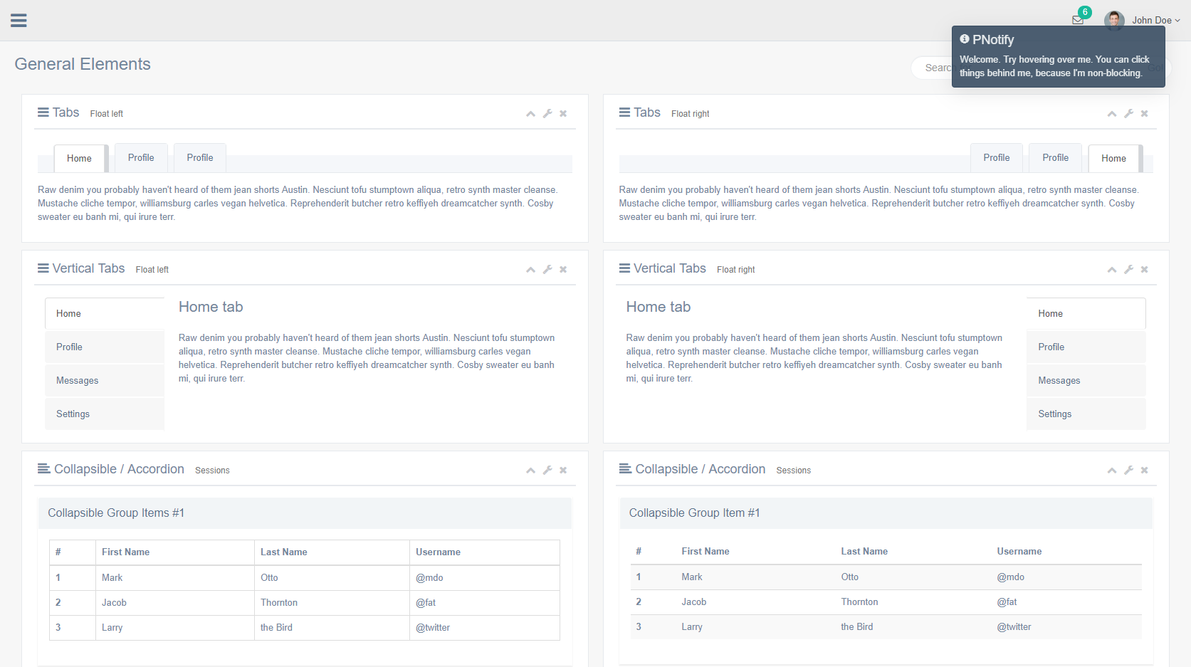
Task: Open wrench menu in Vertical Tabs Float right
Action: [x=1128, y=270]
